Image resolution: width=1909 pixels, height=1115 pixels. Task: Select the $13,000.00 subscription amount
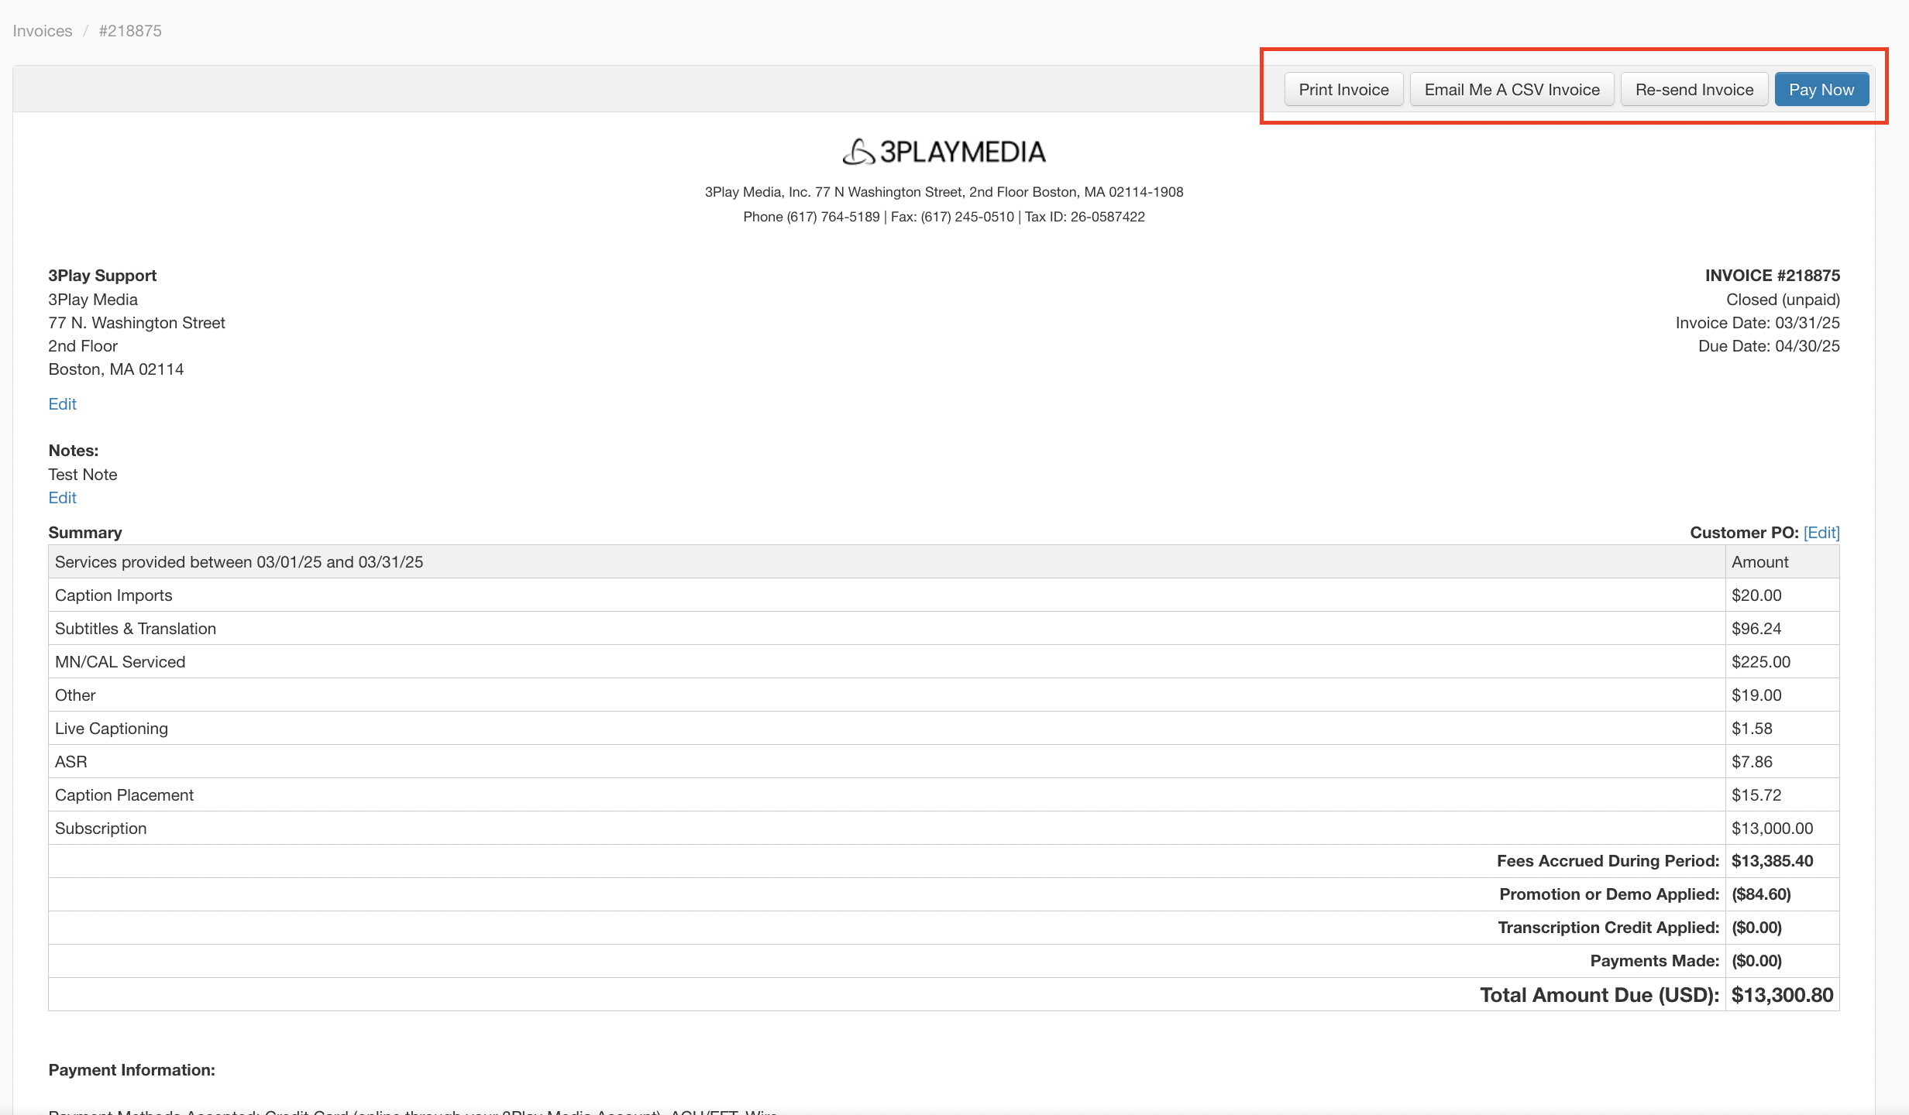click(x=1773, y=829)
